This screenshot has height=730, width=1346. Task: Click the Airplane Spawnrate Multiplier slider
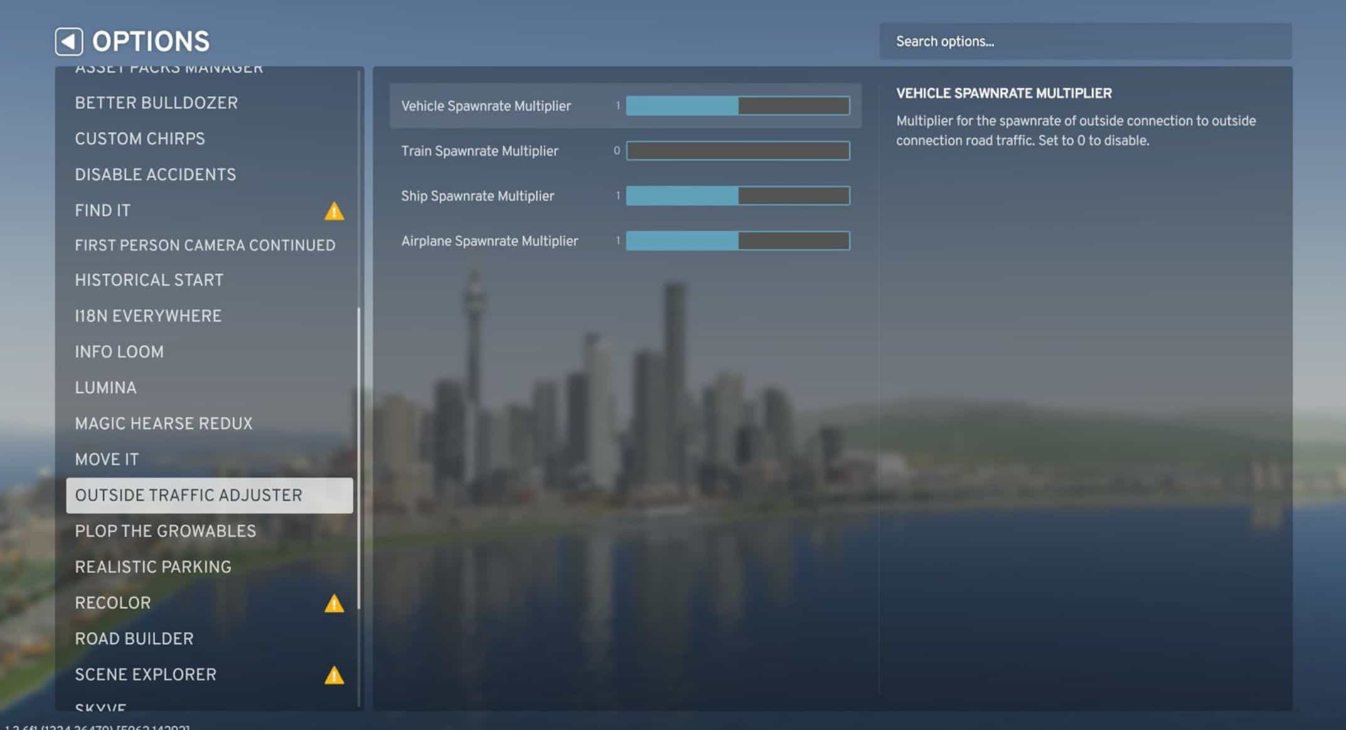click(x=738, y=241)
